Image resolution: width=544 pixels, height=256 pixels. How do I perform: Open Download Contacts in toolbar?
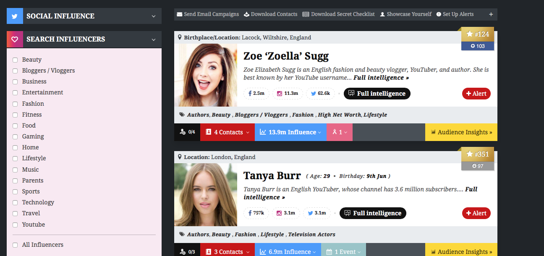click(x=270, y=14)
